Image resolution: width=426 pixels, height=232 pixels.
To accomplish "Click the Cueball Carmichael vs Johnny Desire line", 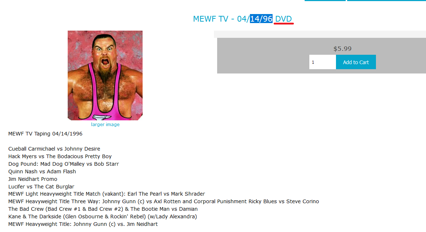I will click(54, 149).
